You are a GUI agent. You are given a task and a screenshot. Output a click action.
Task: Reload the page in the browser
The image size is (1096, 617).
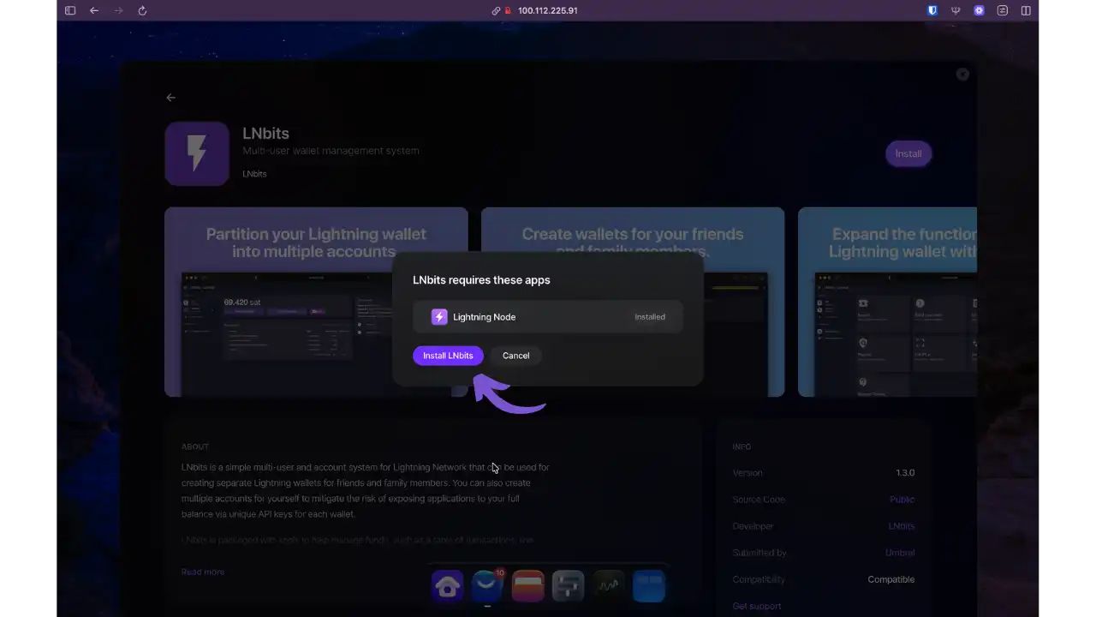[x=142, y=10]
